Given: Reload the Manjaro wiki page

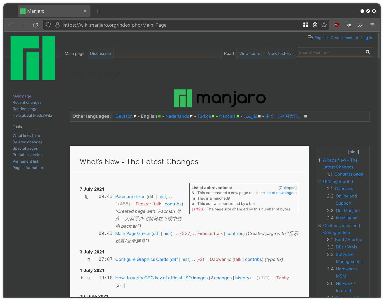Looking at the screenshot, I should click(35, 25).
